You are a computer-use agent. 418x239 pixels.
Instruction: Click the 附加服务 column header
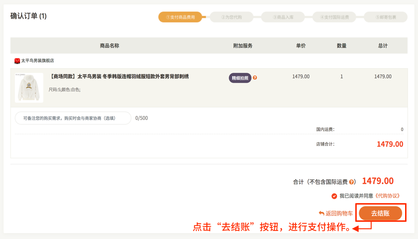click(243, 46)
